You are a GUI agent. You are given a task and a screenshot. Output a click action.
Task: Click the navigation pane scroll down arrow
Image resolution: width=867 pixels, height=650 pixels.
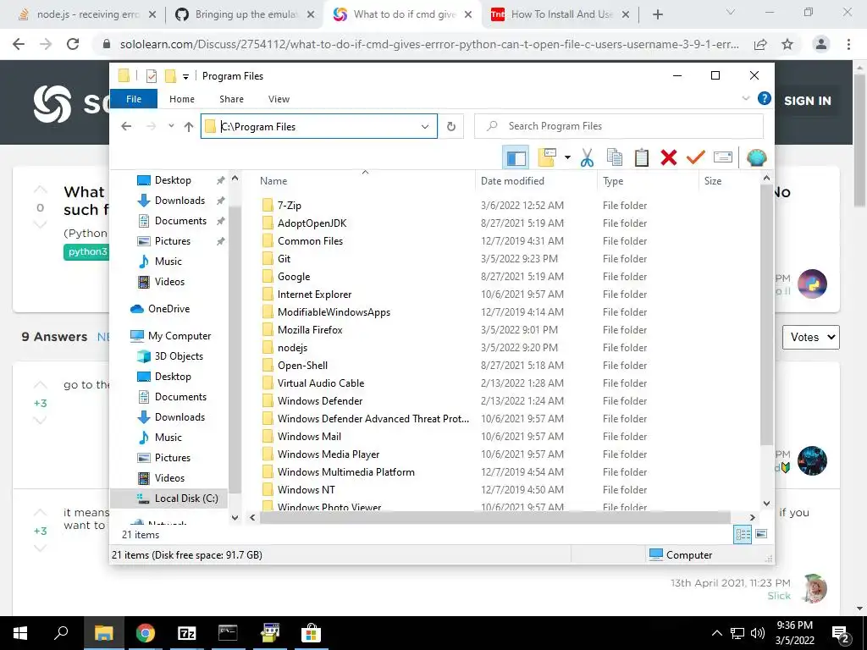pos(235,518)
